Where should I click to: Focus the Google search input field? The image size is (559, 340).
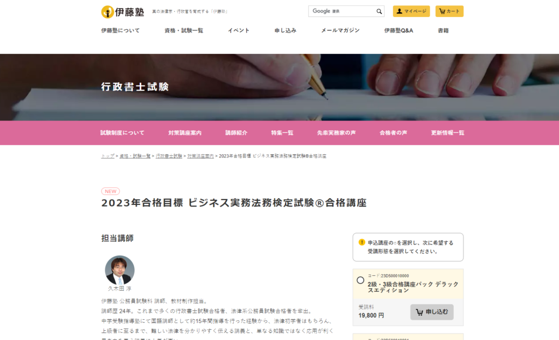click(342, 11)
